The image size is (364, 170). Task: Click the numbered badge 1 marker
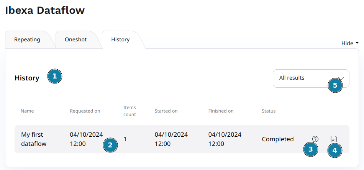point(55,76)
